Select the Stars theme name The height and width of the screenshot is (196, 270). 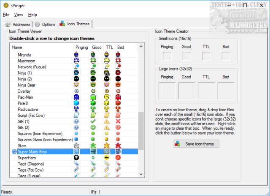[x=22, y=146]
